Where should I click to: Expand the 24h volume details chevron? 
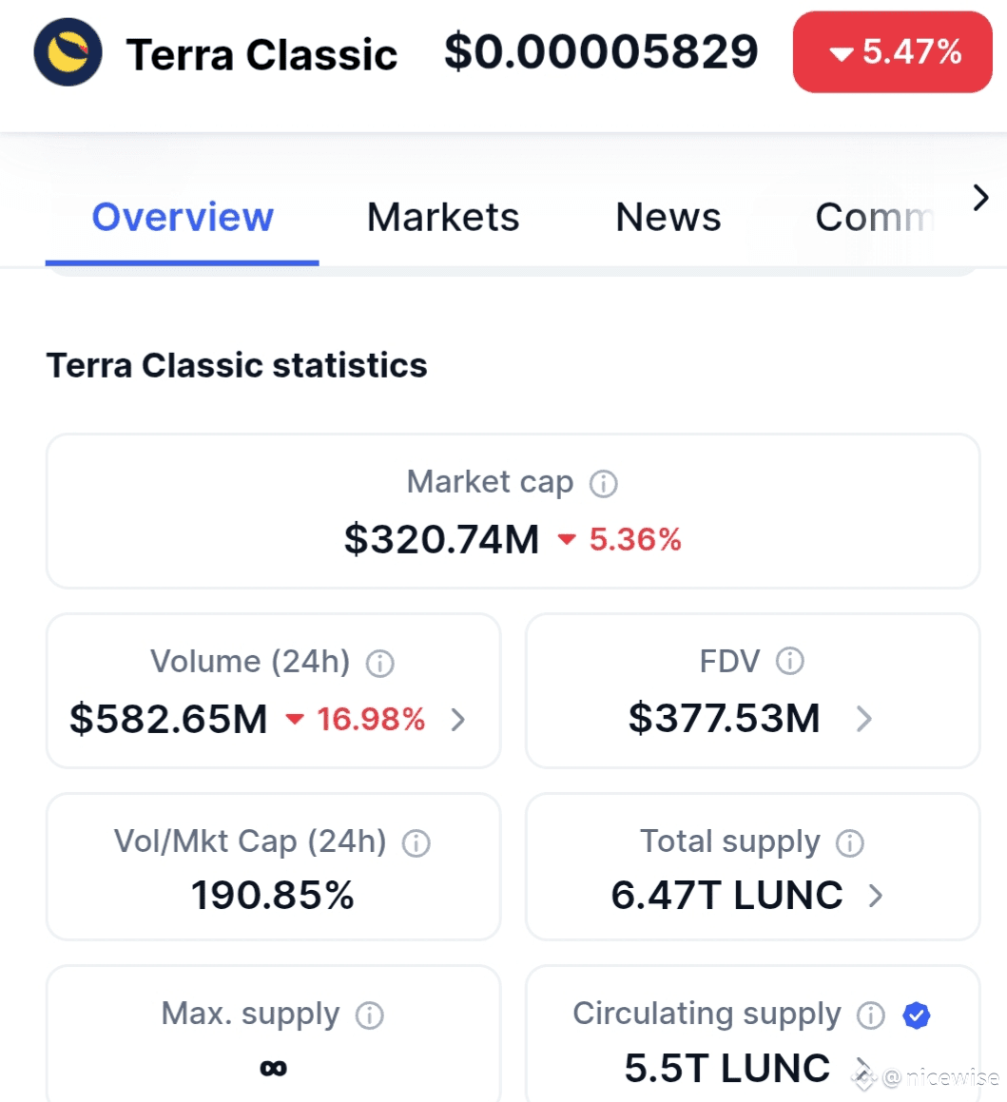(x=458, y=719)
